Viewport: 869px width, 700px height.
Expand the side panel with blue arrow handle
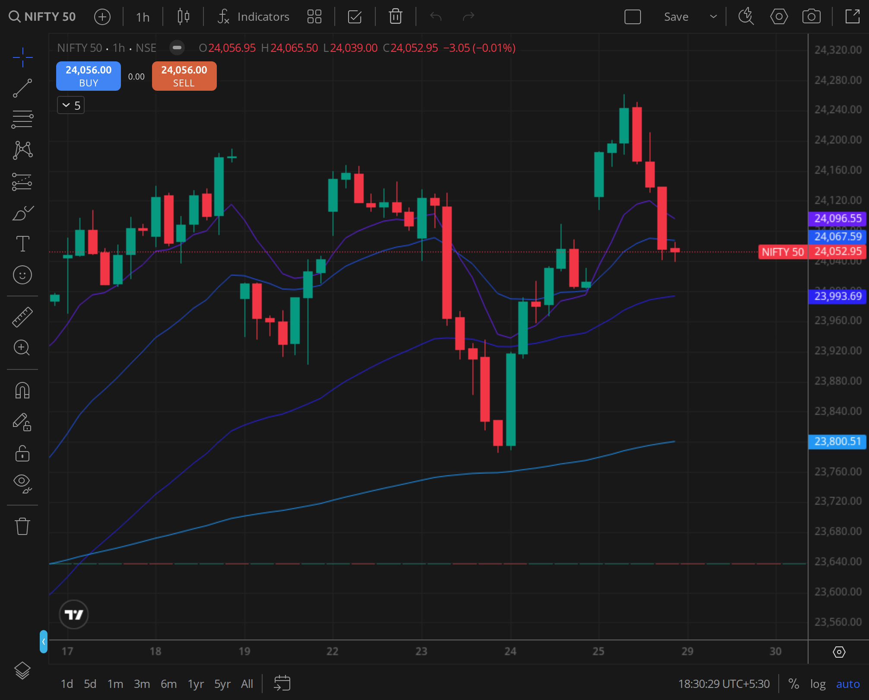43,642
